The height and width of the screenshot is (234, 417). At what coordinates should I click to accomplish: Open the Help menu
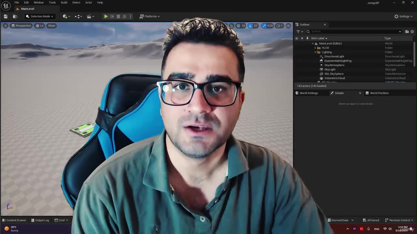click(x=100, y=3)
